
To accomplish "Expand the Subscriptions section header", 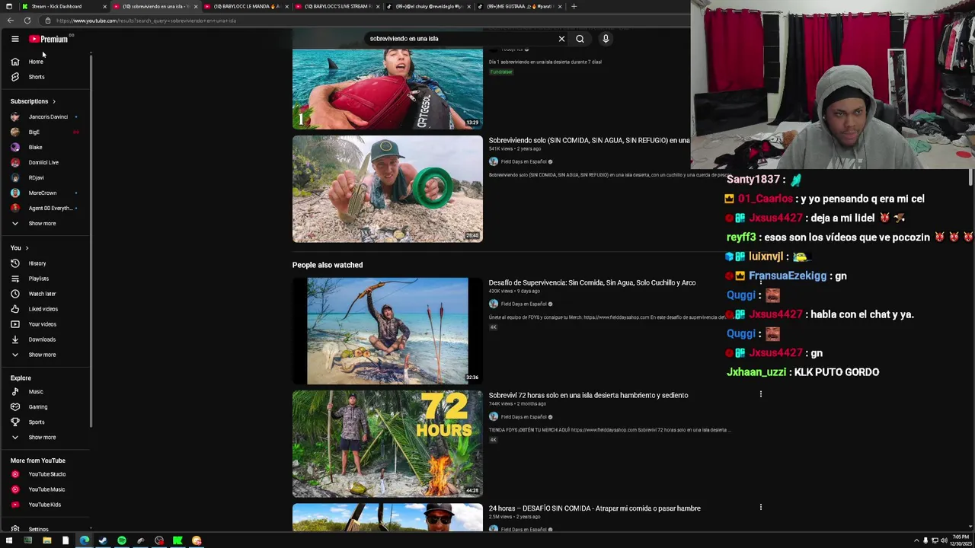I will [x=33, y=101].
